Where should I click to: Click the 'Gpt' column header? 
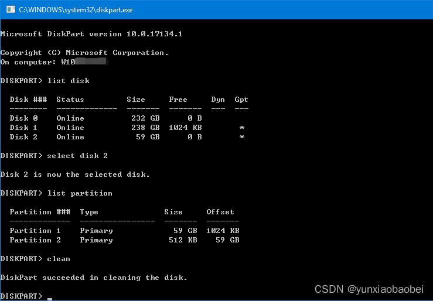point(241,100)
